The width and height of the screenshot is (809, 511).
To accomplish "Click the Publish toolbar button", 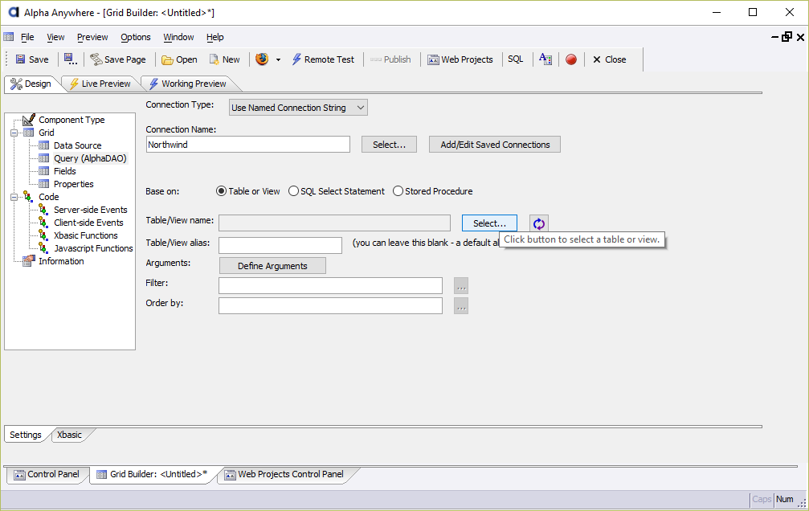I will 390,59.
